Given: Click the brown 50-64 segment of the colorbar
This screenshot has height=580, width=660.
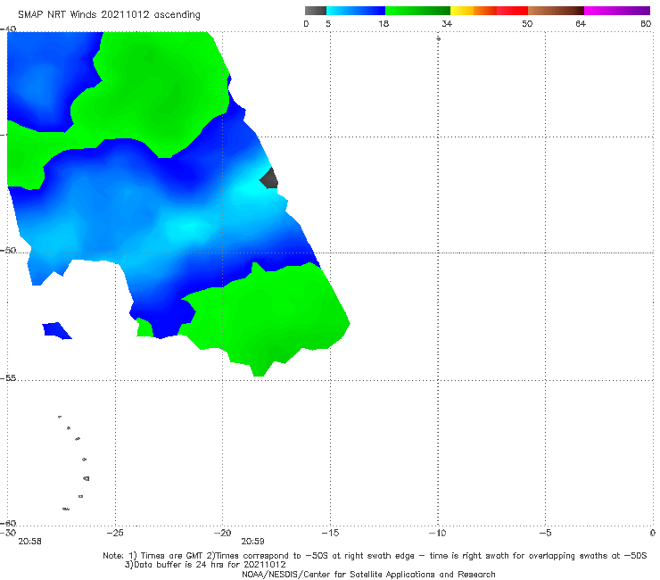Looking at the screenshot, I should click(556, 11).
